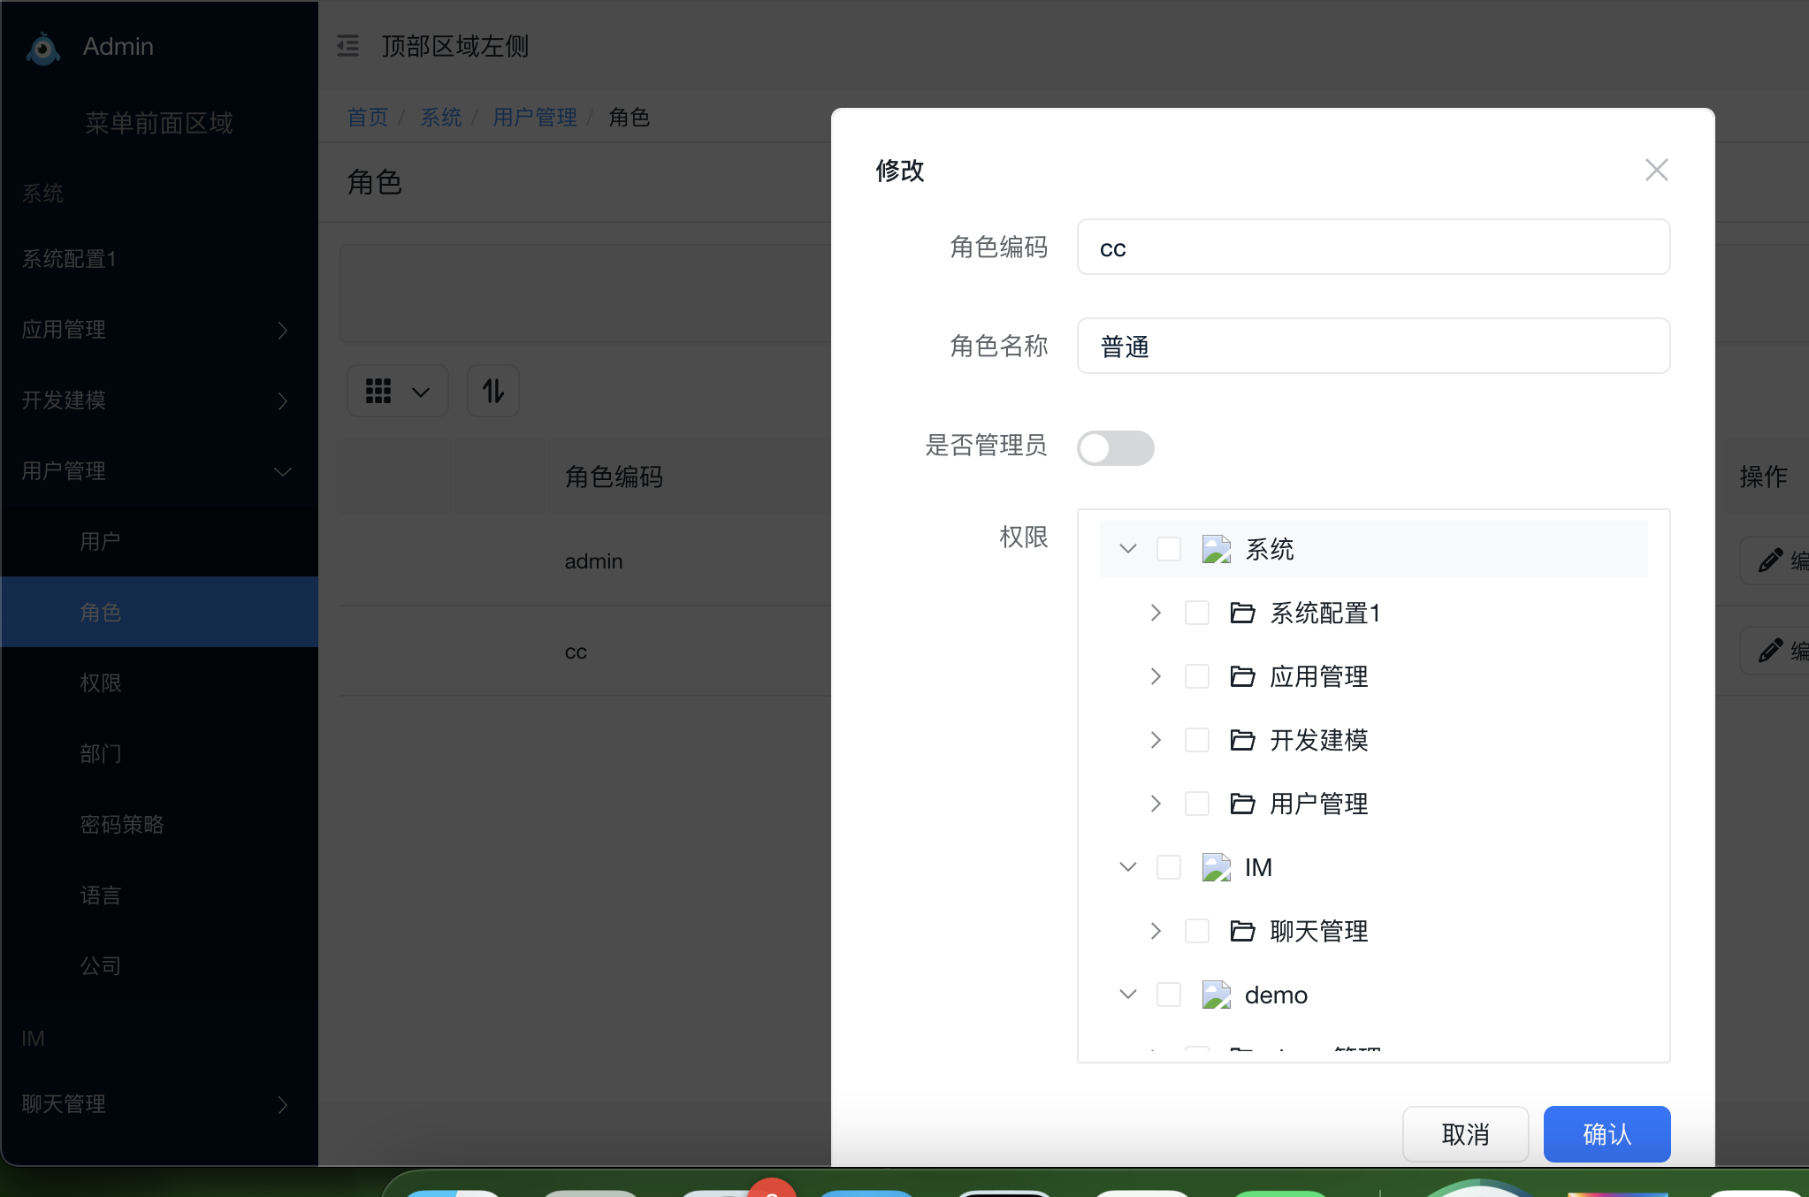This screenshot has width=1809, height=1197.
Task: Check the 系统 checkbox in the permission tree
Action: 1169,548
